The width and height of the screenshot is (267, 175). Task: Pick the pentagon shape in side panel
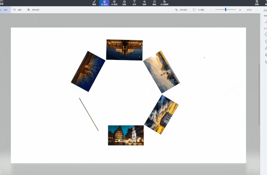pyautogui.click(x=266, y=41)
